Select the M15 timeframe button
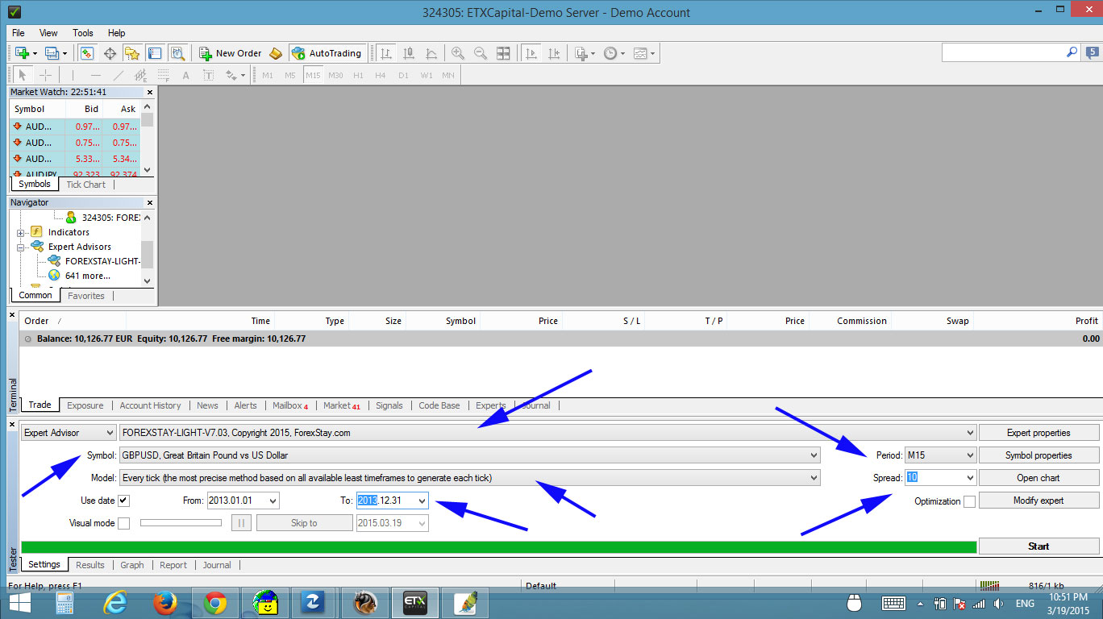This screenshot has height=619, width=1103. (x=313, y=75)
